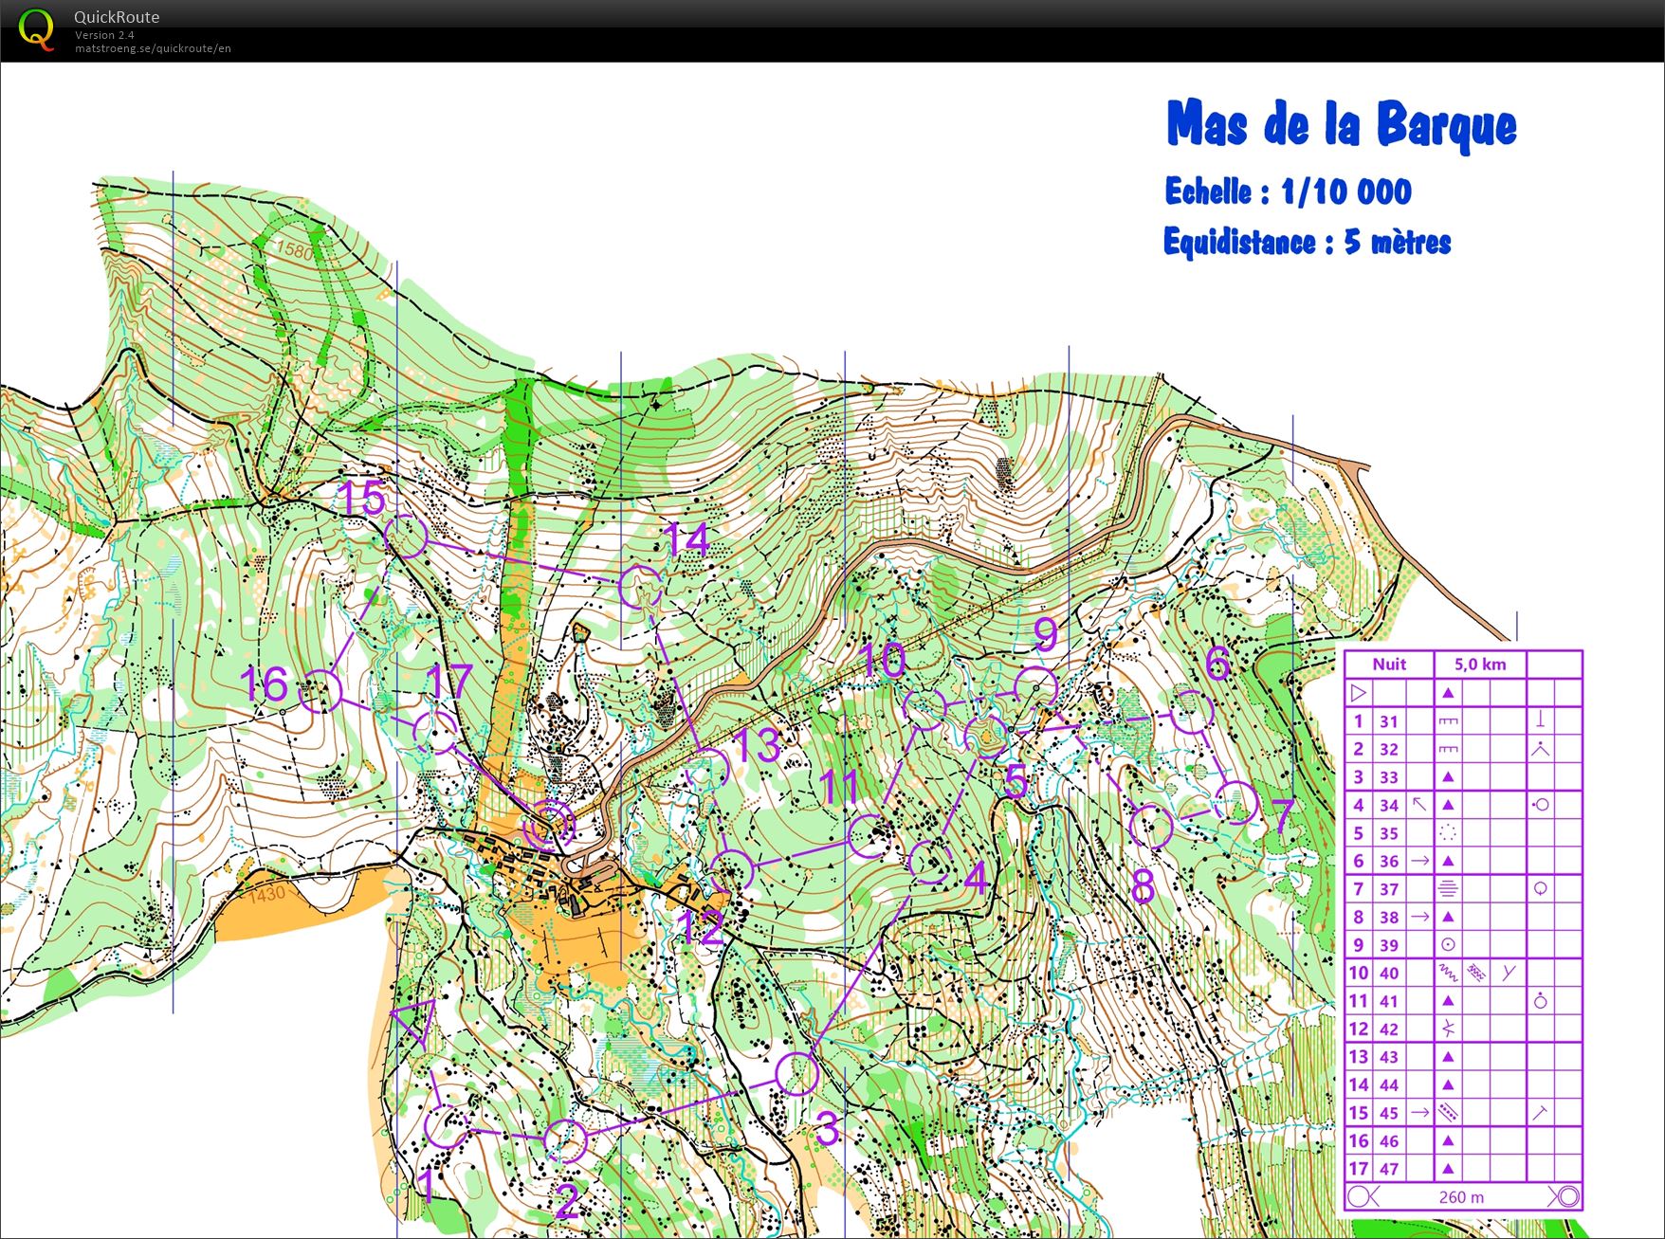1665x1239 pixels.
Task: Click the purple number 8 control label
Action: click(x=1144, y=886)
